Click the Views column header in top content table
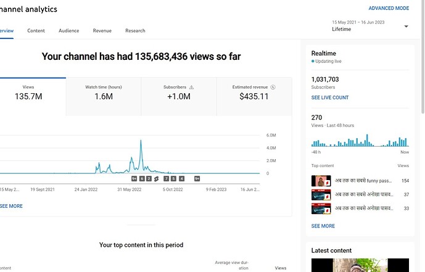The image size is (425, 272). [281, 268]
